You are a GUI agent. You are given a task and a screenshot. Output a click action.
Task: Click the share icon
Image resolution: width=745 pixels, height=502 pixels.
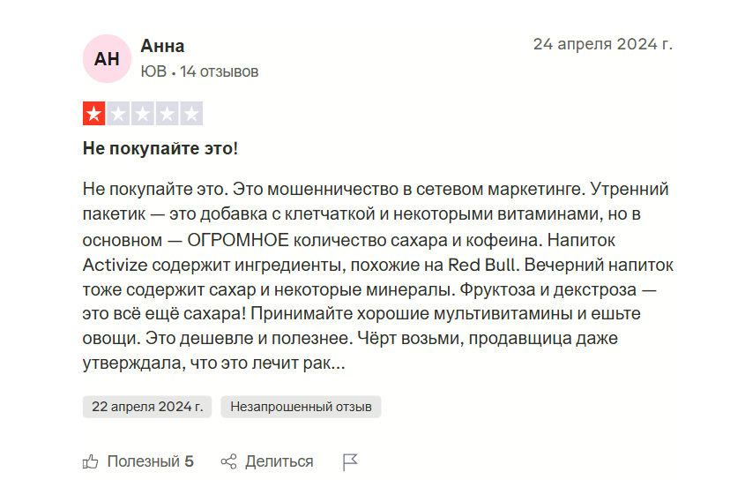point(229,461)
